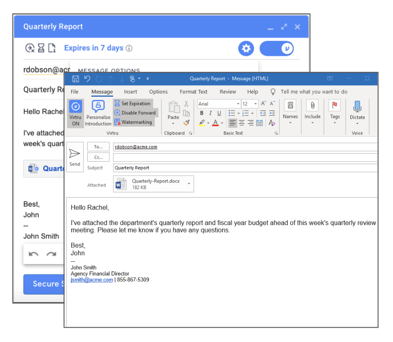Toggle underline formatting
This screenshot has width=393, height=342.
219,113
